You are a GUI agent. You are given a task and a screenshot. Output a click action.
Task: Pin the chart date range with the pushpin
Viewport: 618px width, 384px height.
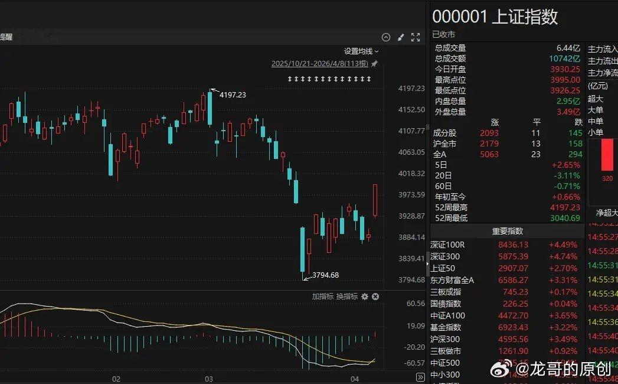click(x=373, y=63)
